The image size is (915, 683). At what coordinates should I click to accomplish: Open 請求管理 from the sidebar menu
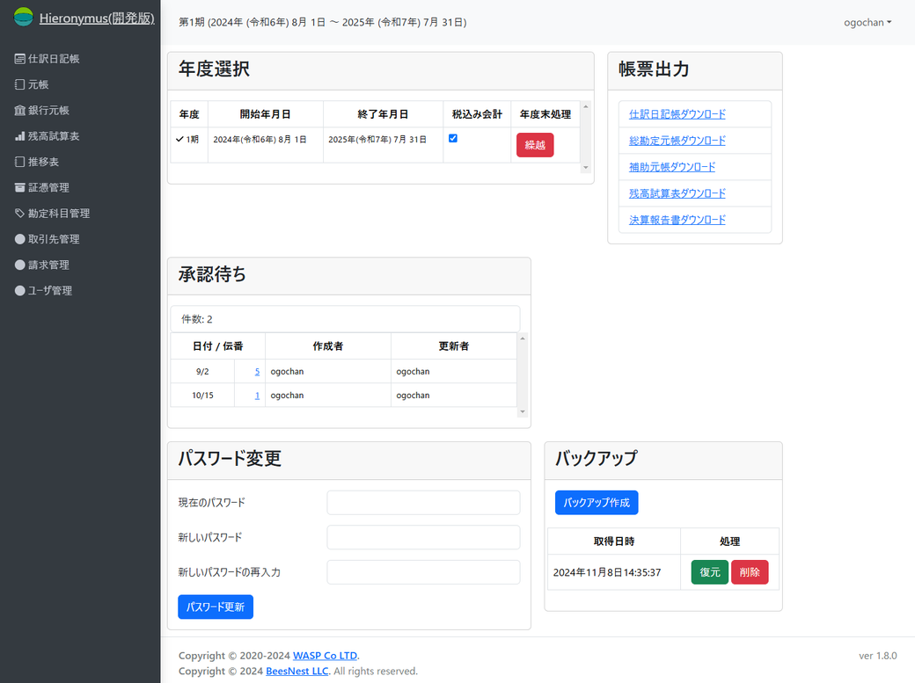48,265
